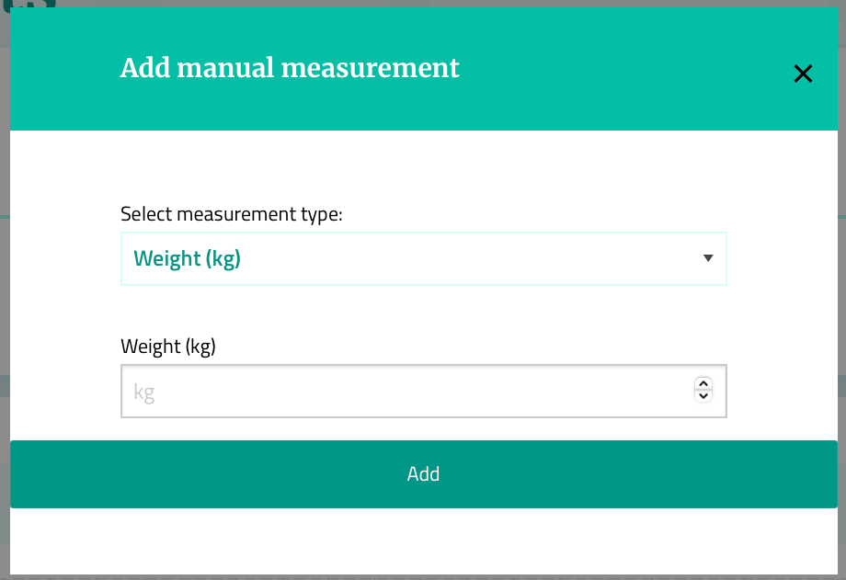Click the "Add" text on the green button
Screen dimensions: 846x580
[423, 473]
